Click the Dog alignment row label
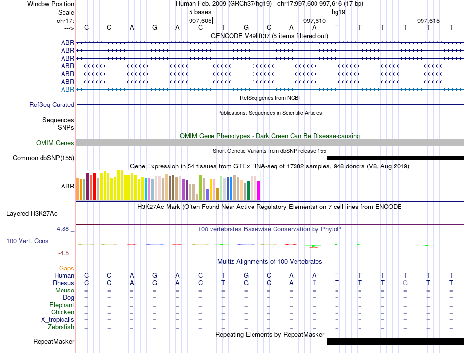This screenshot has height=353, width=464. 68,298
